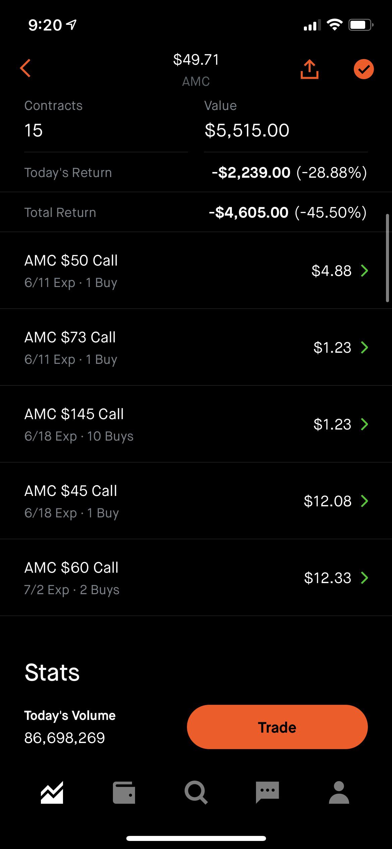This screenshot has width=392, height=849.
Task: Tap the Total Return row
Action: 196,212
